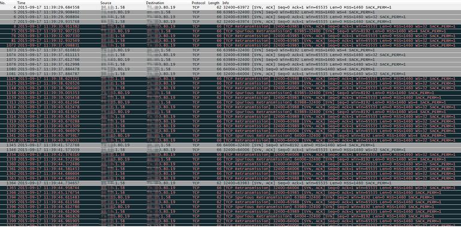
Task: Click the Length column header
Action: pyautogui.click(x=214, y=2)
